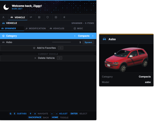
Task: Click the X icon beside Delete Vehicle
Action: click(x=35, y=58)
